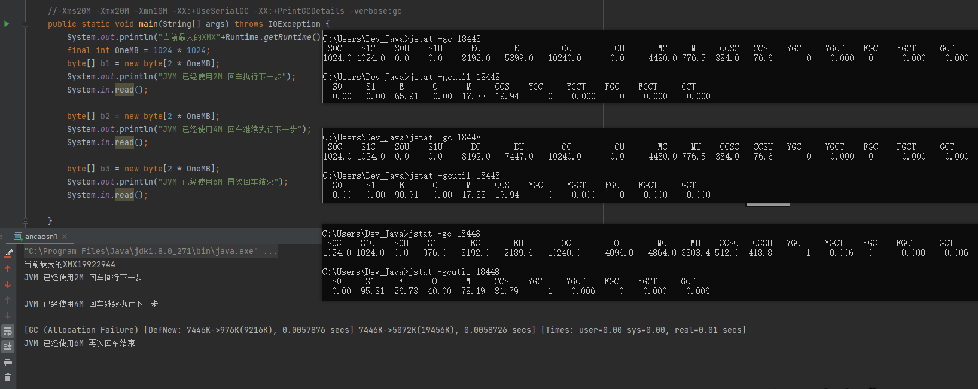Clear console output with trash icon

8,377
